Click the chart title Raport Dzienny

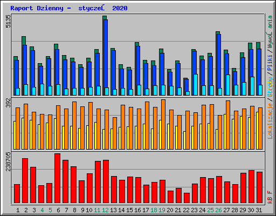tap(37, 8)
